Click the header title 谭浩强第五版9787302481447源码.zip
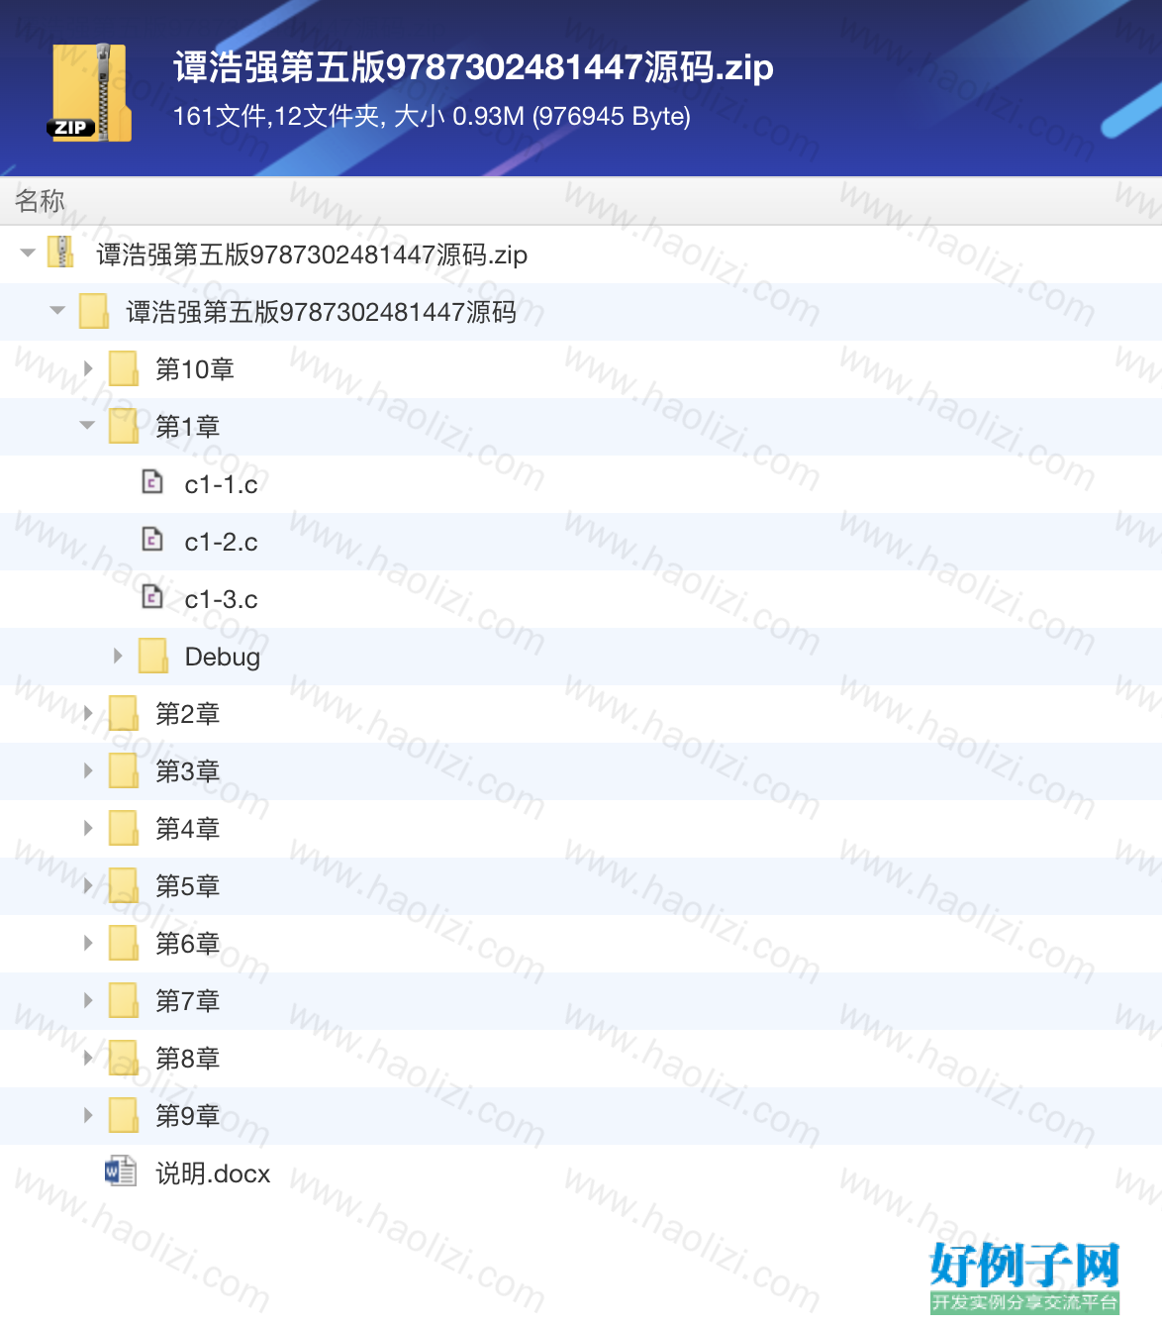The width and height of the screenshot is (1162, 1325). (473, 66)
